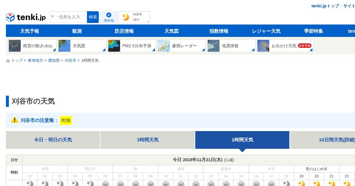Click the 明け方 time period label
The width and height of the screenshot is (355, 186).
(x=90, y=169)
